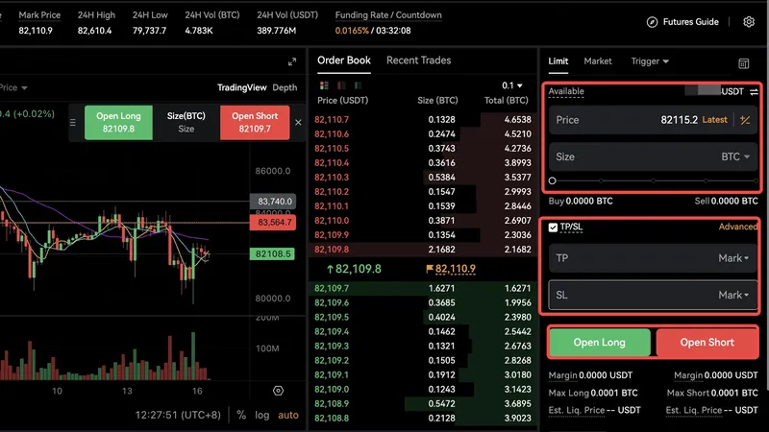
Task: Click the Futures Guide link
Action: [x=690, y=22]
